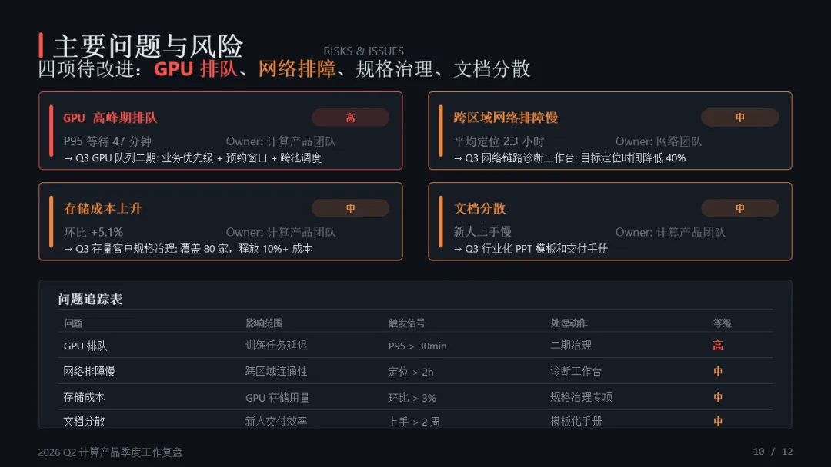Screen dimensions: 831x467
Task: Click the 存储成本 row in 问题追踪表
Action: pyautogui.click(x=415, y=397)
